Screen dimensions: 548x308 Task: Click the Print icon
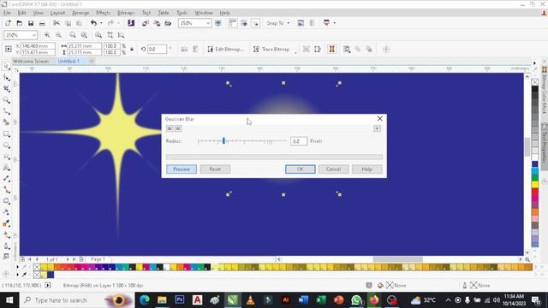coord(42,23)
